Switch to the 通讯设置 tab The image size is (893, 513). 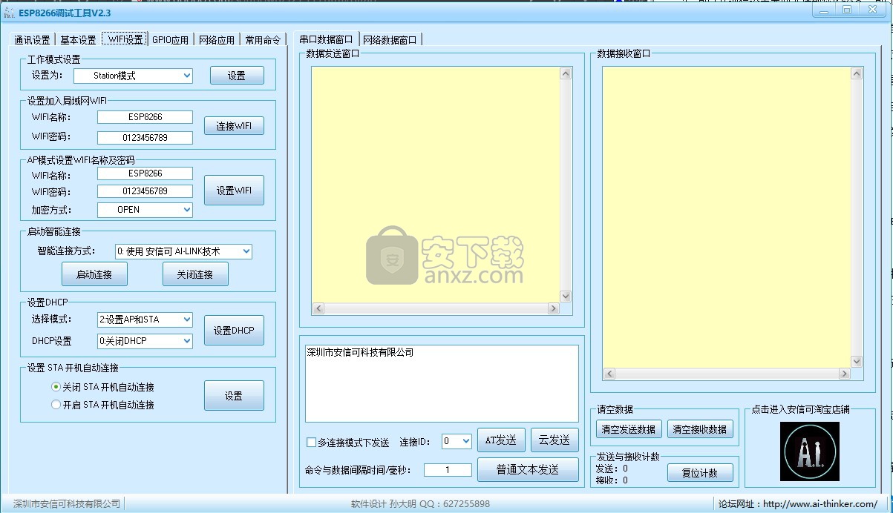32,40
